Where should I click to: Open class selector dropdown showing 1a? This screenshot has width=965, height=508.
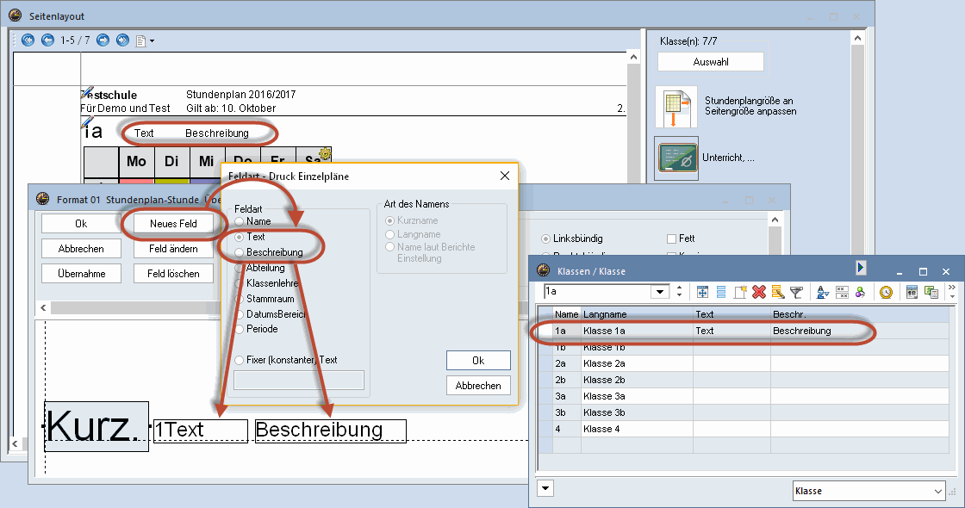pos(660,292)
